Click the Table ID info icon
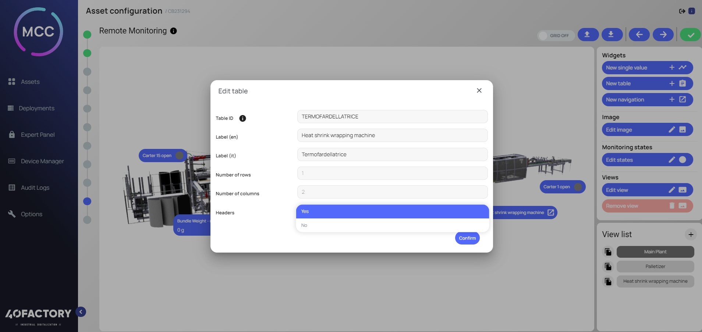The height and width of the screenshot is (332, 702). coord(242,118)
